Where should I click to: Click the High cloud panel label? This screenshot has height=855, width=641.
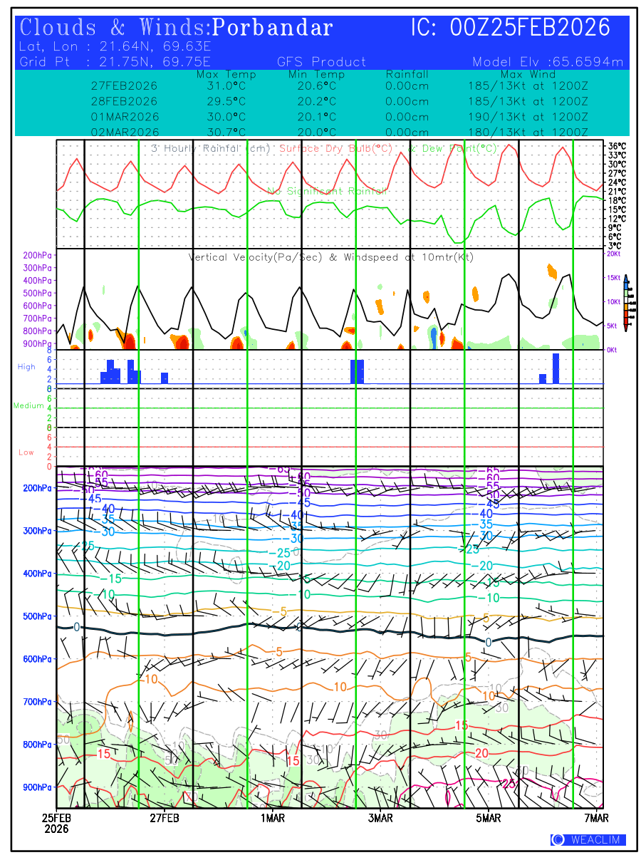click(26, 367)
